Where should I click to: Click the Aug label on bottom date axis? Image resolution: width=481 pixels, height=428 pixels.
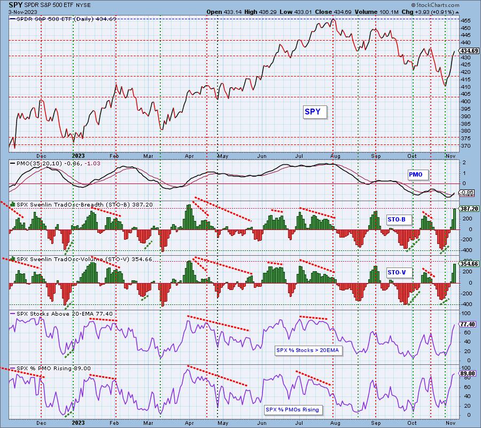click(x=335, y=423)
